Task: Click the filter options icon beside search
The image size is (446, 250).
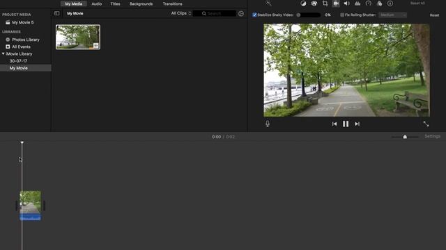Action: tap(241, 14)
